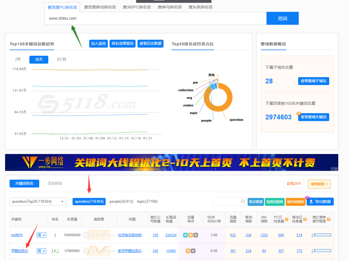Switch to 查头条排名词 tab
Viewport: 349px width, 261px height.
(200, 7)
